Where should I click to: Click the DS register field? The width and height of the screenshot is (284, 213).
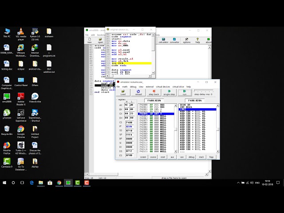coord(129,151)
